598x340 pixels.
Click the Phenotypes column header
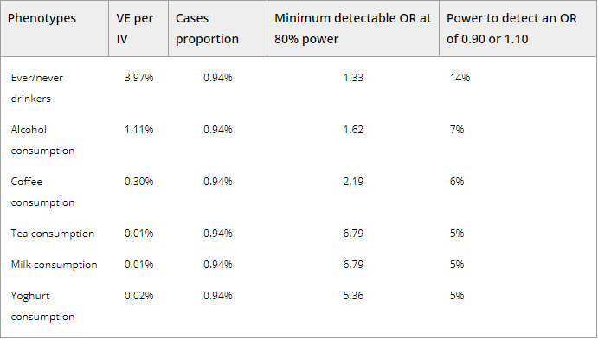[x=42, y=18]
